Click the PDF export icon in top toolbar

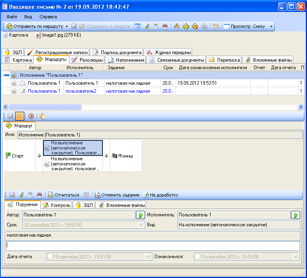tap(165, 27)
